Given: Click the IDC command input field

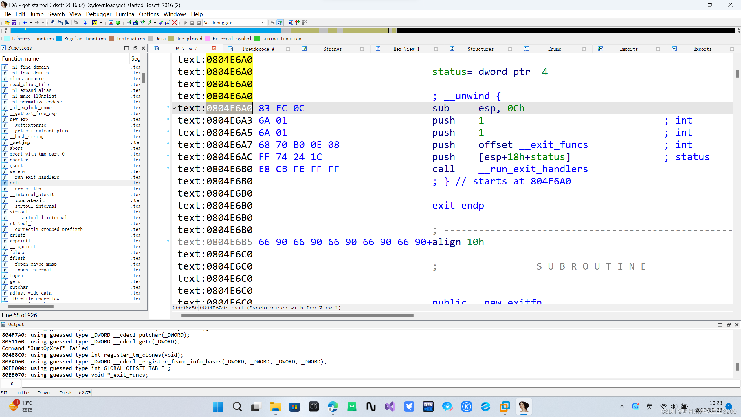Looking at the screenshot, I should point(376,384).
